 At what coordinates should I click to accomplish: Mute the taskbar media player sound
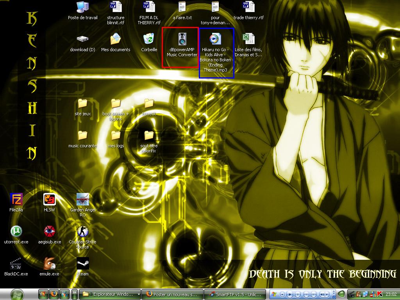click(322, 295)
